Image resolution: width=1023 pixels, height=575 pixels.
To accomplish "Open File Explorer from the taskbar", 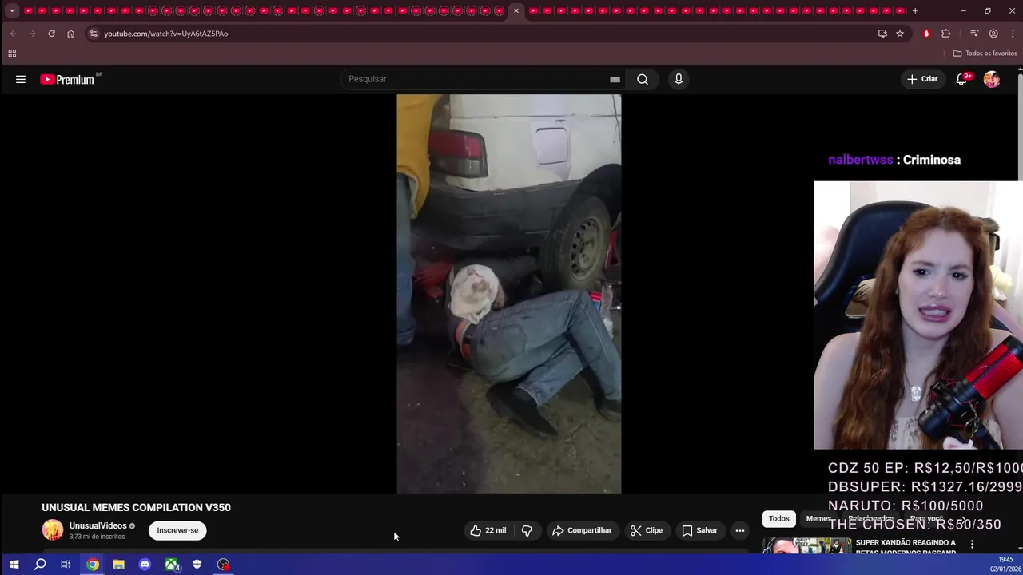I will click(118, 565).
